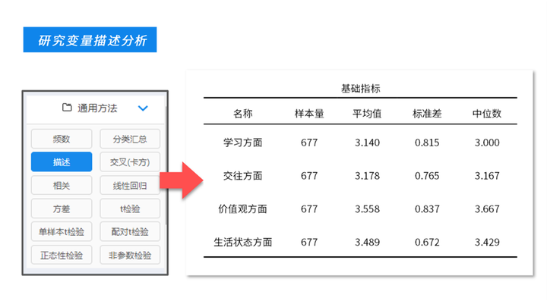Select the 单样本t检验 button

coord(62,231)
